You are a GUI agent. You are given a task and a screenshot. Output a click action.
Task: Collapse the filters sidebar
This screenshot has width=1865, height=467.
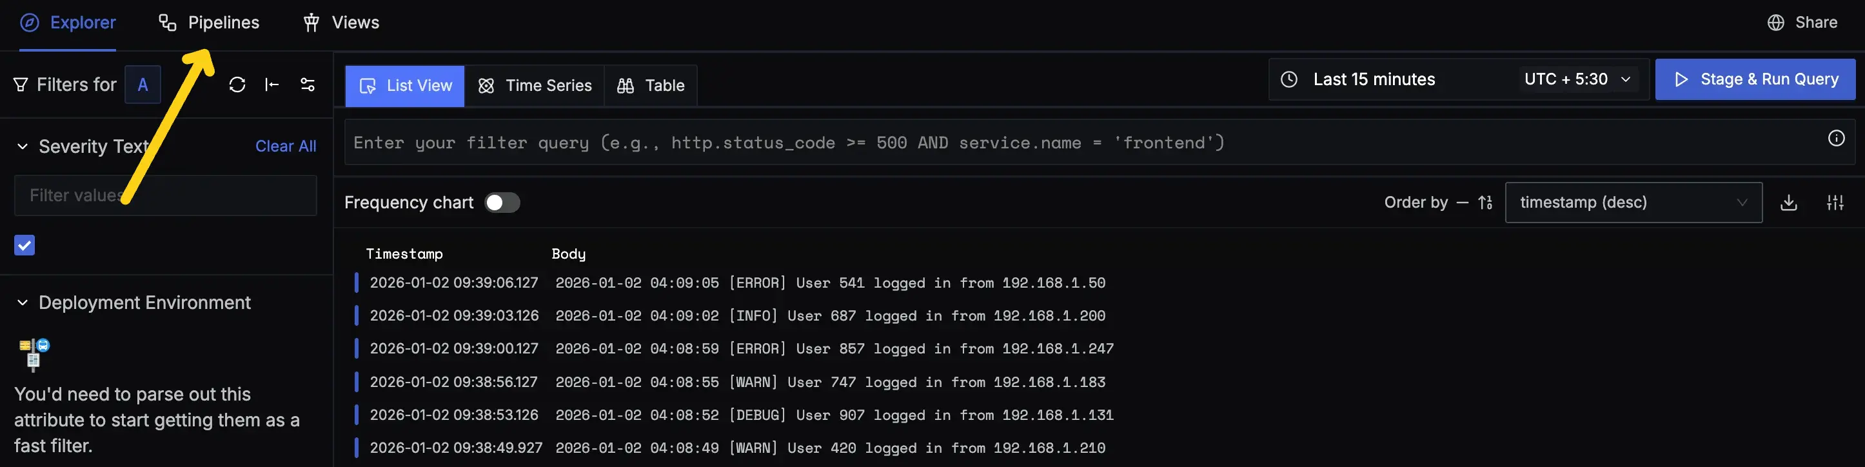point(271,84)
